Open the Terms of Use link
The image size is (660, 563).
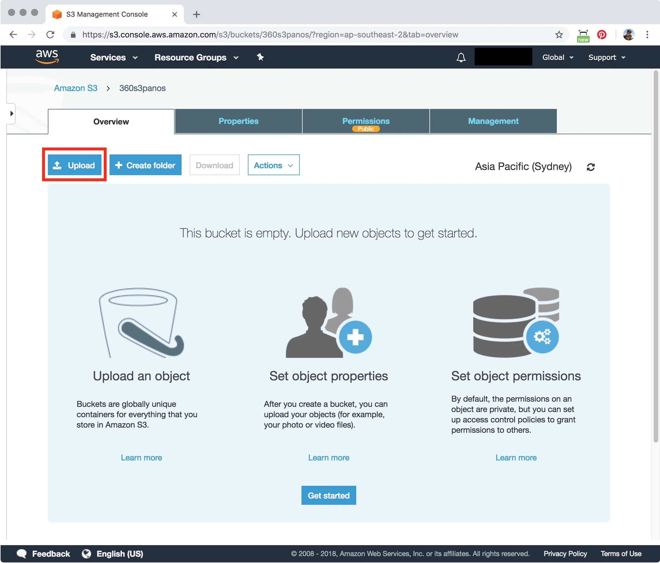tap(621, 553)
